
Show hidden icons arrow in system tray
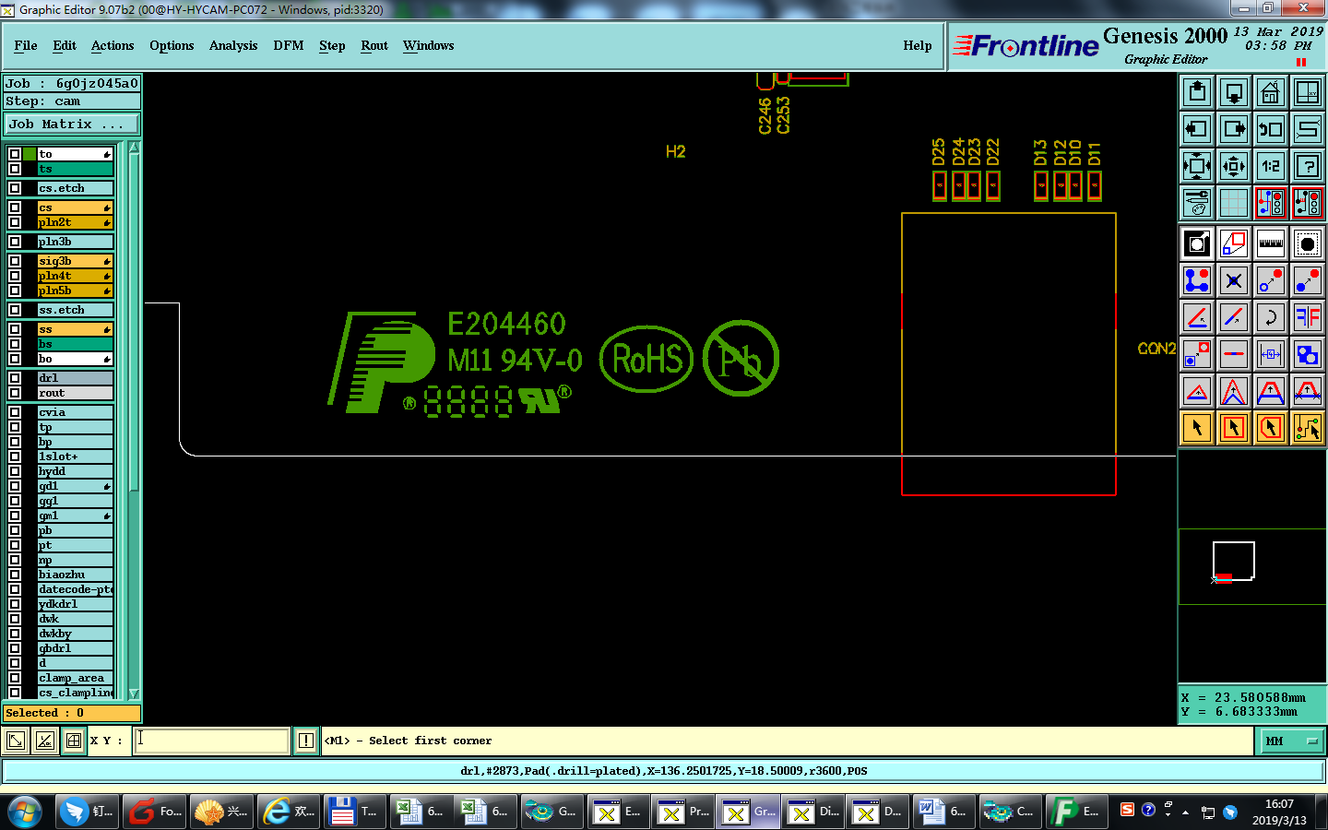[x=1186, y=812]
